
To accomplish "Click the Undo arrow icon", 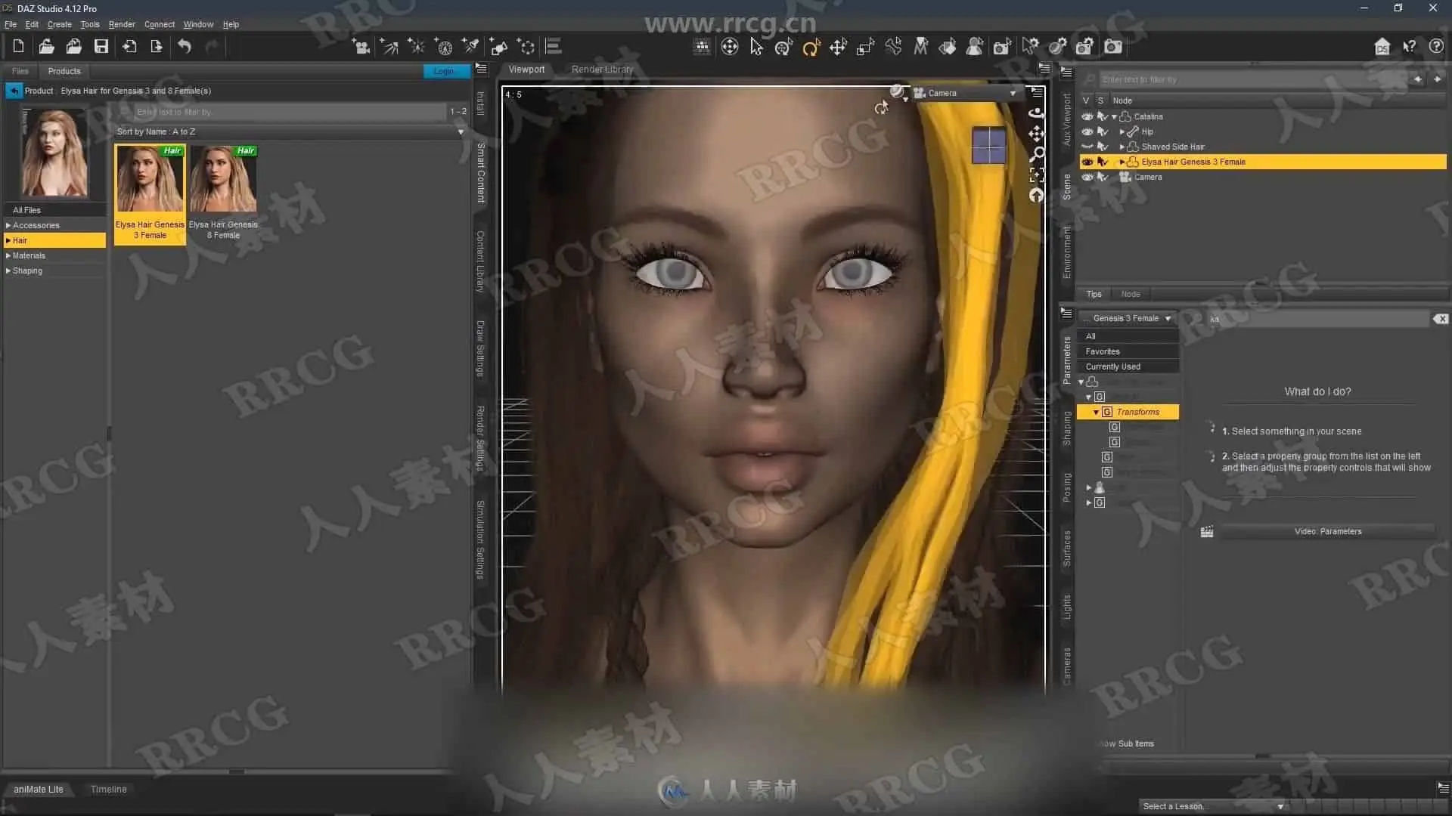I will (185, 47).
